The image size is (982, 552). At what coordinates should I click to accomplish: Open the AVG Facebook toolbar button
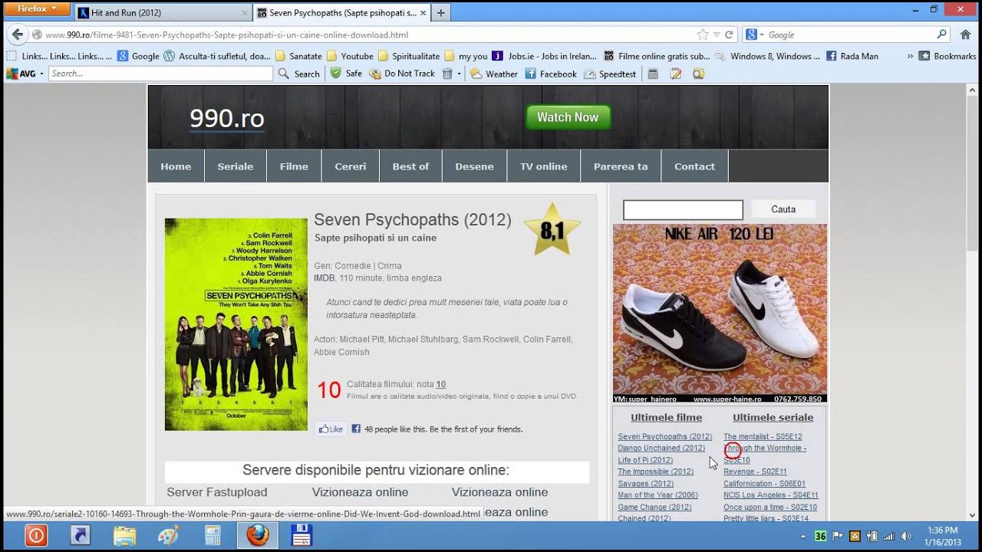coord(551,74)
